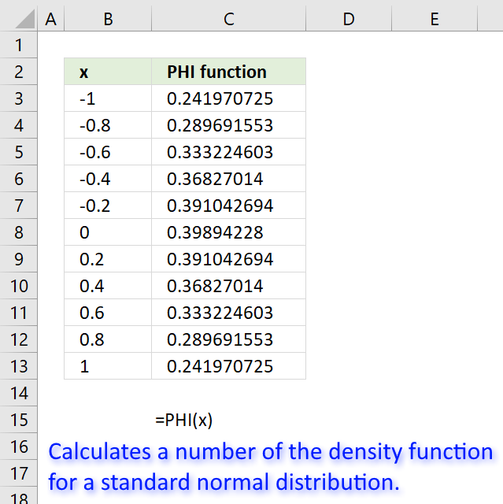Select column A header
Screen dimensions: 503x504
coord(50,19)
